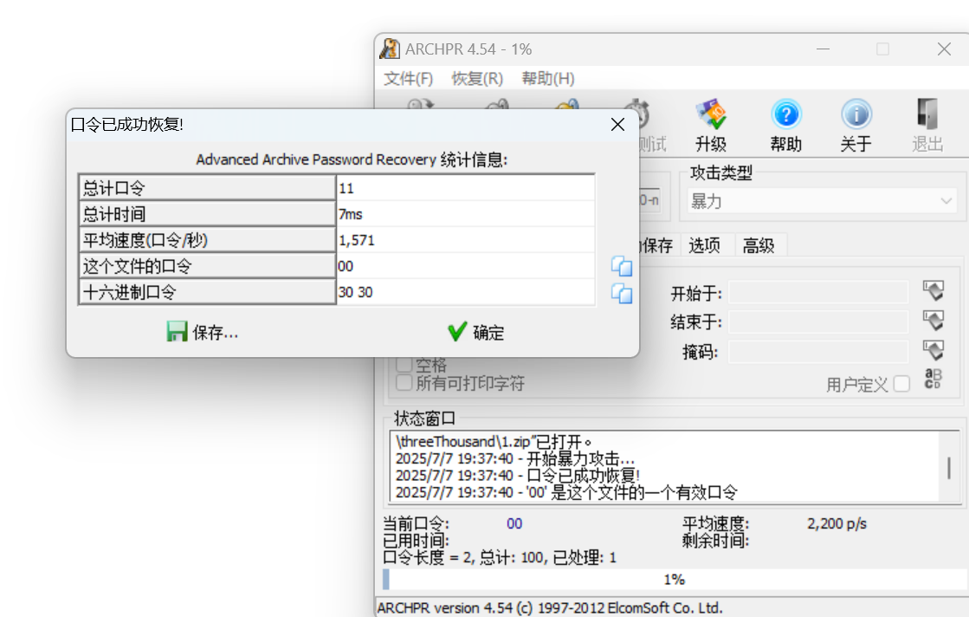Screen dimensions: 969x617
Task: Click into the 掩码 input field
Action: click(x=818, y=352)
